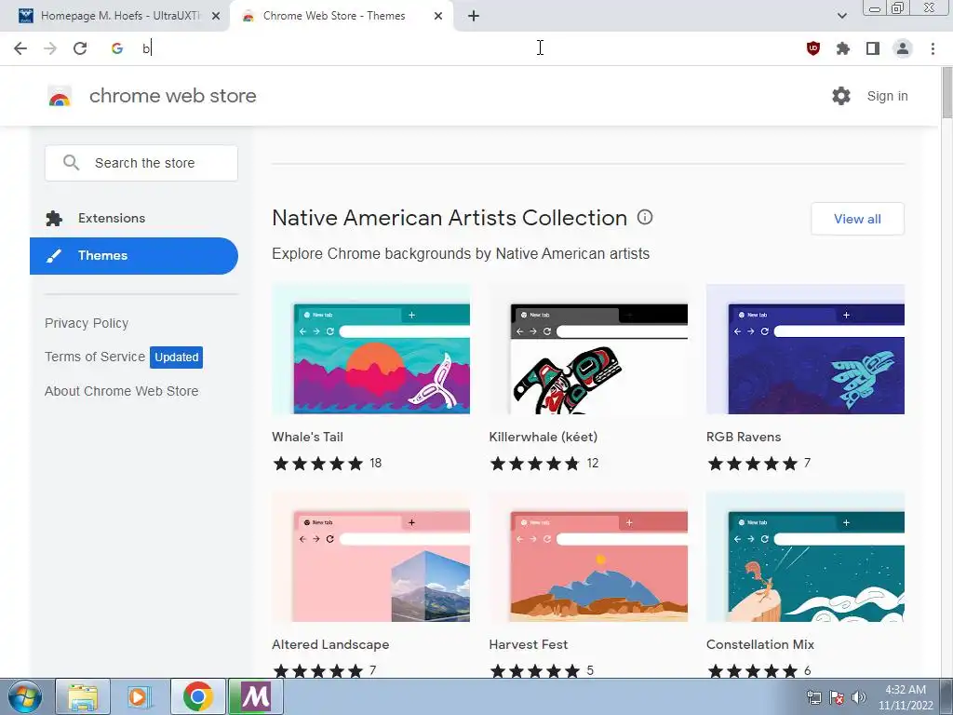Click the purple M app in taskbar
Image resolution: width=953 pixels, height=715 pixels.
pyautogui.click(x=255, y=696)
